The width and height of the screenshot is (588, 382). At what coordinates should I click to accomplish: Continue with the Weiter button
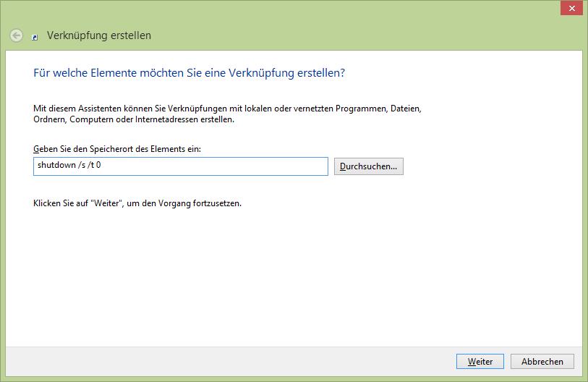480,361
